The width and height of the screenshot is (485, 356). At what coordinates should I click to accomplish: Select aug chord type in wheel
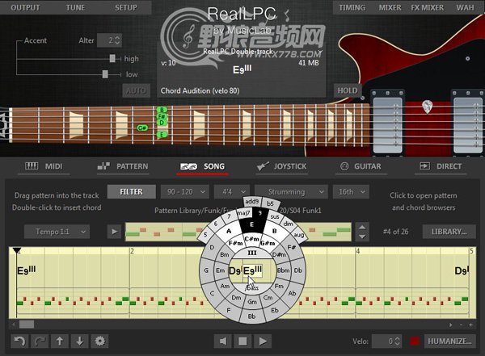[x=298, y=235]
